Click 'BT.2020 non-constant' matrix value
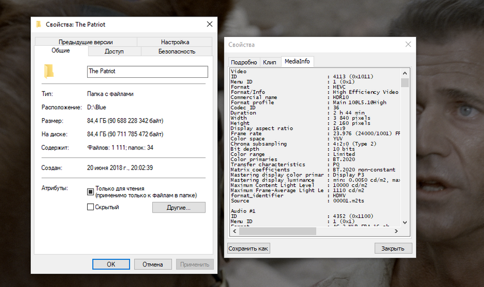484x287 pixels. (364, 170)
